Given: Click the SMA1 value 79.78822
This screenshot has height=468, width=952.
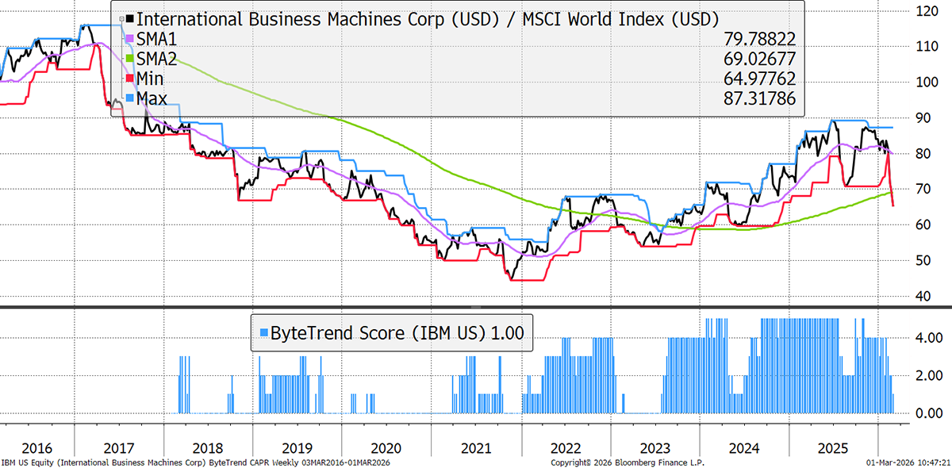Looking at the screenshot, I should point(759,38).
